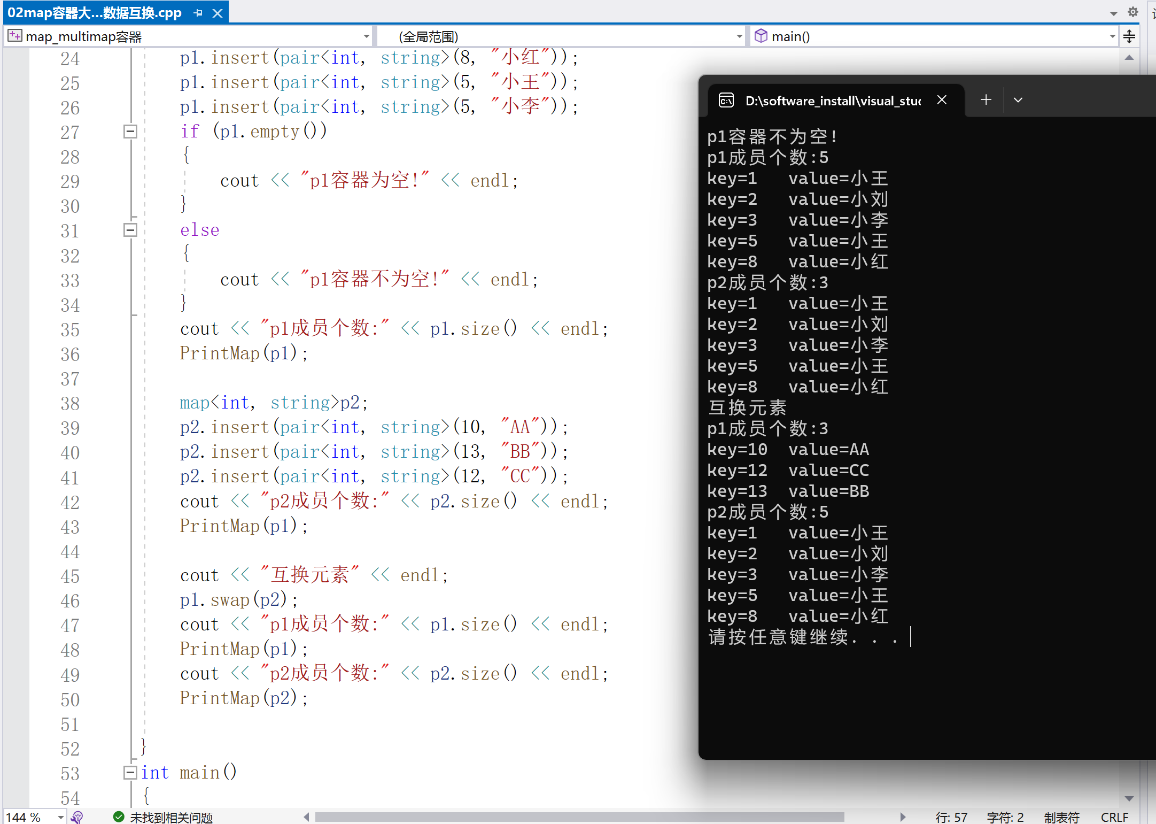Click the main() cube icon
This screenshot has width=1156, height=824.
761,36
